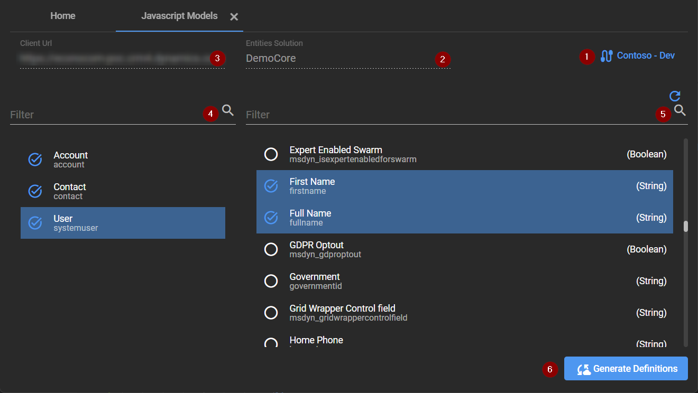Enable the GDPR Optout attribute
This screenshot has width=698, height=393.
click(271, 249)
